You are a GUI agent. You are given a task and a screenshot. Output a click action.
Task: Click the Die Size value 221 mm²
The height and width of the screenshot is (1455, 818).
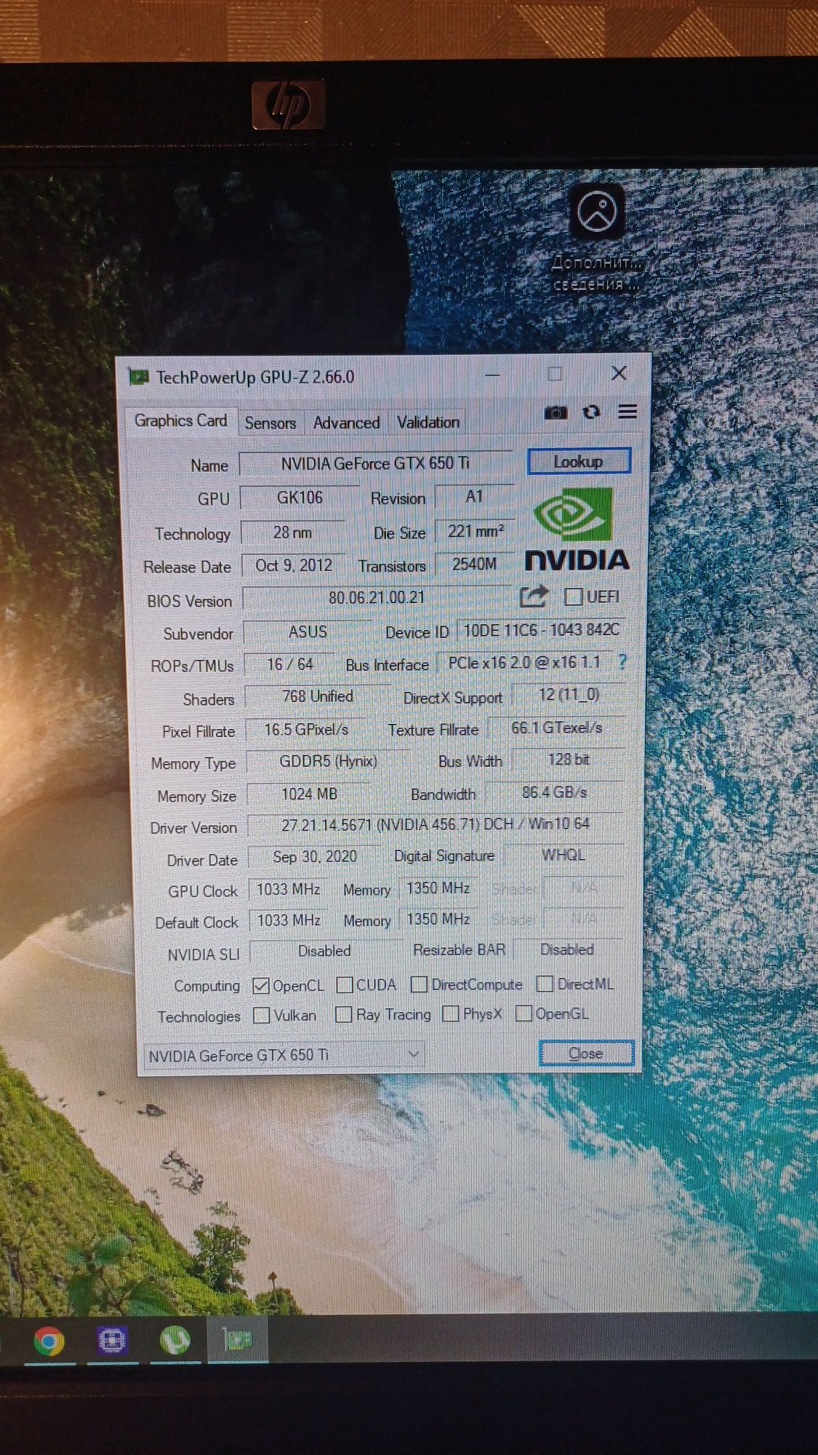click(476, 531)
